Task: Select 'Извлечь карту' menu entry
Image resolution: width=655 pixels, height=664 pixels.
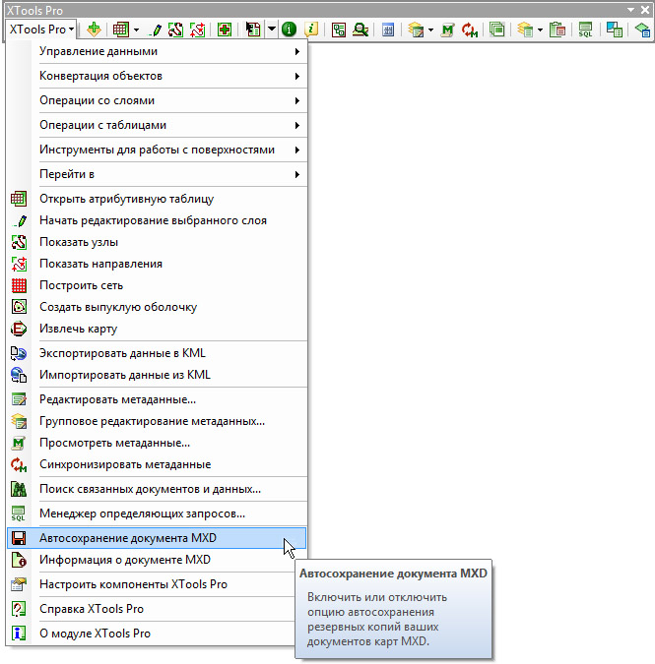Action: coord(157,329)
